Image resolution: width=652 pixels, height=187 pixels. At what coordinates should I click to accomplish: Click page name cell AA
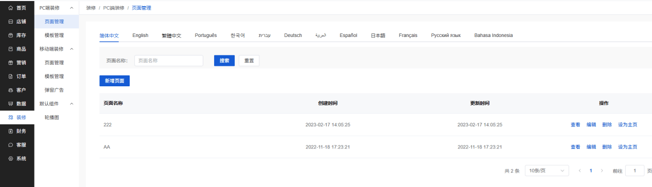point(107,147)
